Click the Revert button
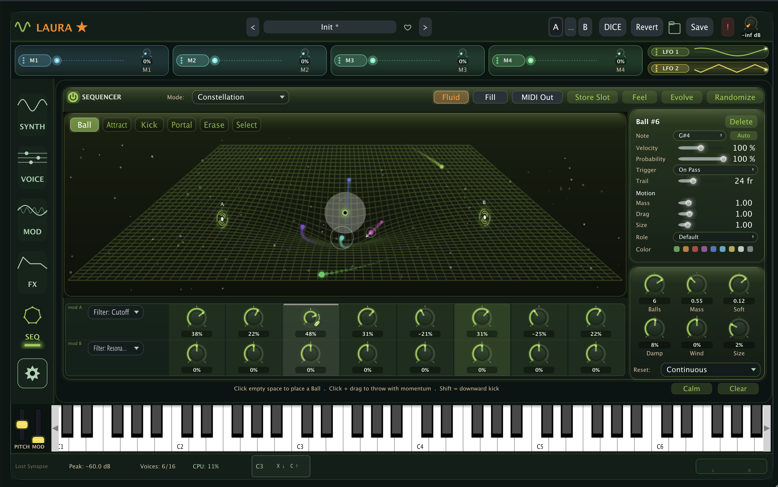This screenshot has height=487, width=778. pyautogui.click(x=647, y=27)
